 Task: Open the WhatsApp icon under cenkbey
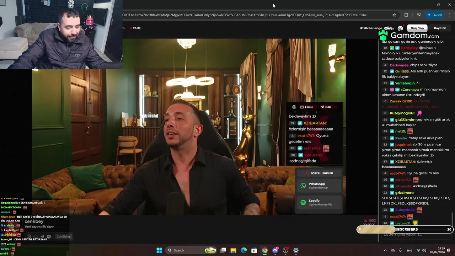tap(36, 236)
